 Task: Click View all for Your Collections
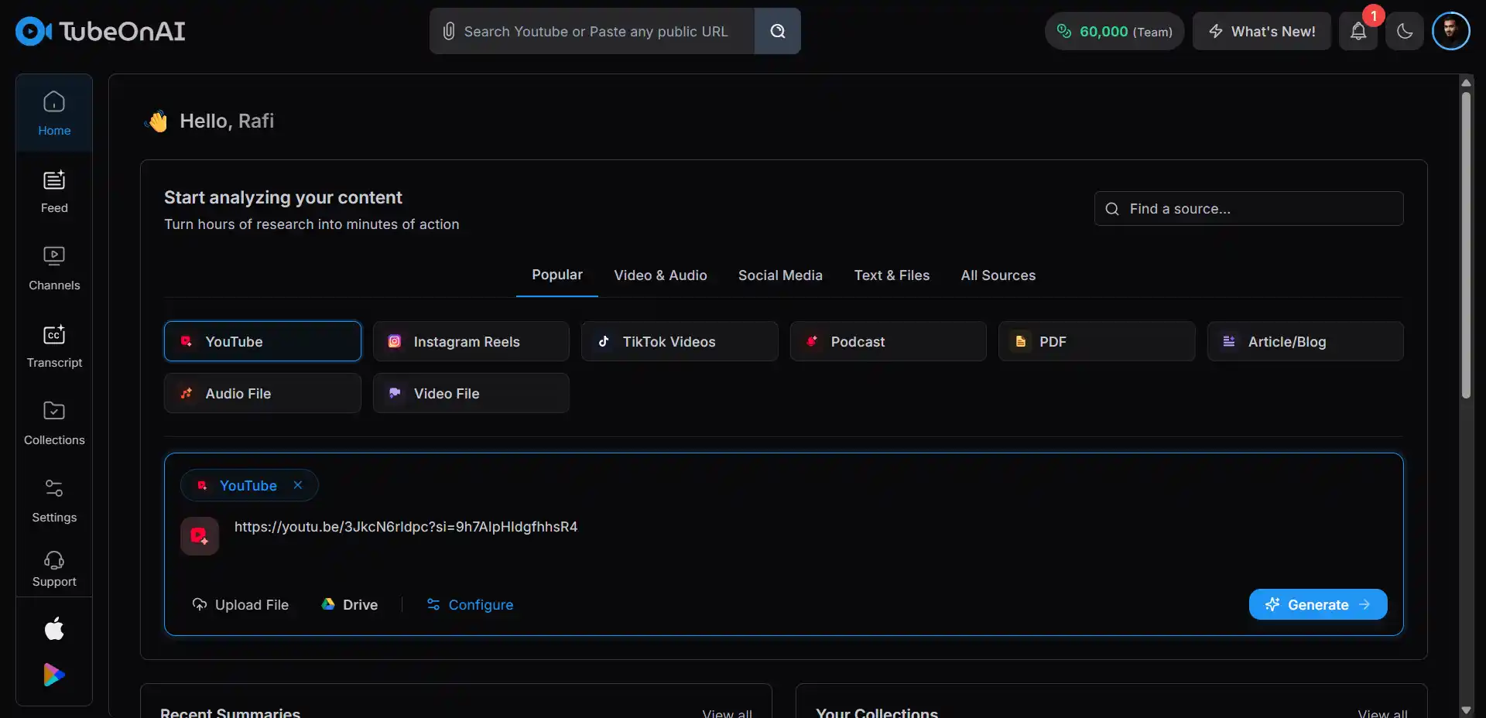coord(1382,713)
